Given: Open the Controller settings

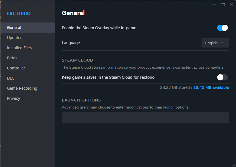Looking at the screenshot, I should [28, 68].
